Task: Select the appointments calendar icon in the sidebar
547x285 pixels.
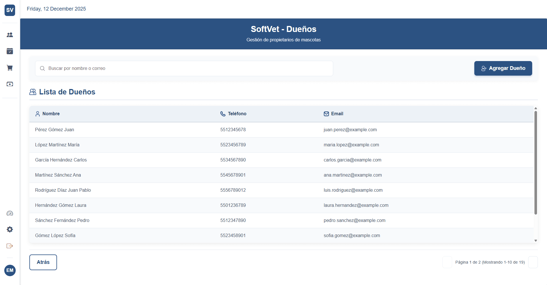Action: point(10,51)
